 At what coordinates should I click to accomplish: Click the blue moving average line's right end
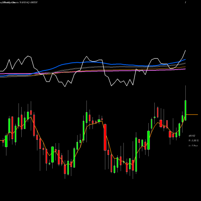point(185,59)
